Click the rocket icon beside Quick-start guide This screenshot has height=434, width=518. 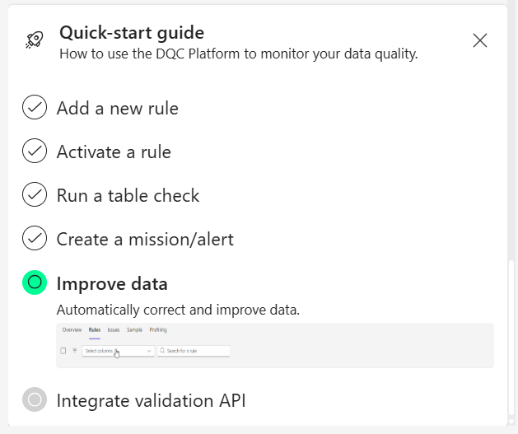pyautogui.click(x=35, y=40)
